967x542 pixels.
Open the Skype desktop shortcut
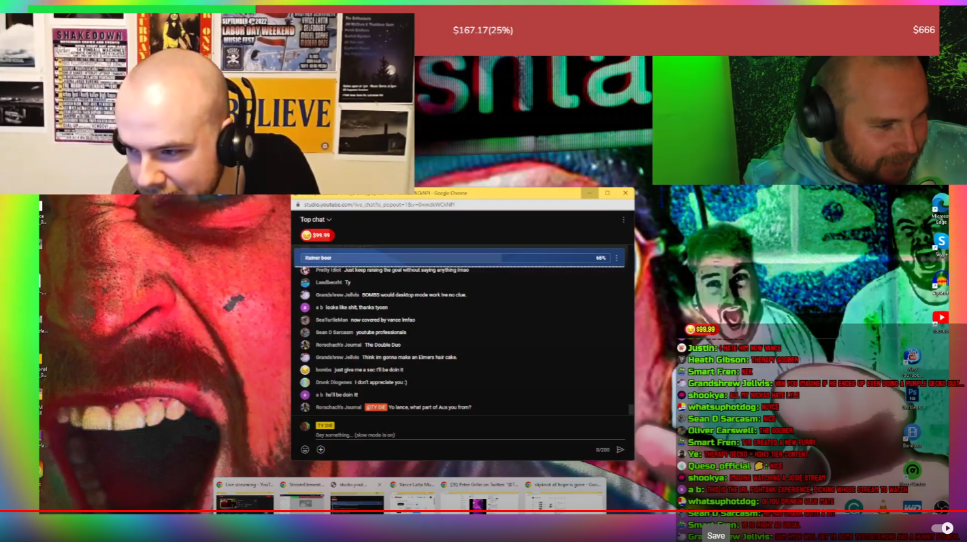940,244
